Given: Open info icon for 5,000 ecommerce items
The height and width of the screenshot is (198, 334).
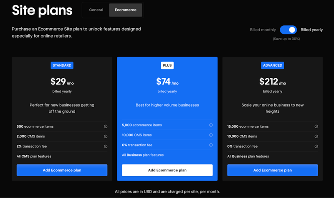Looking at the screenshot, I should coord(211,125).
